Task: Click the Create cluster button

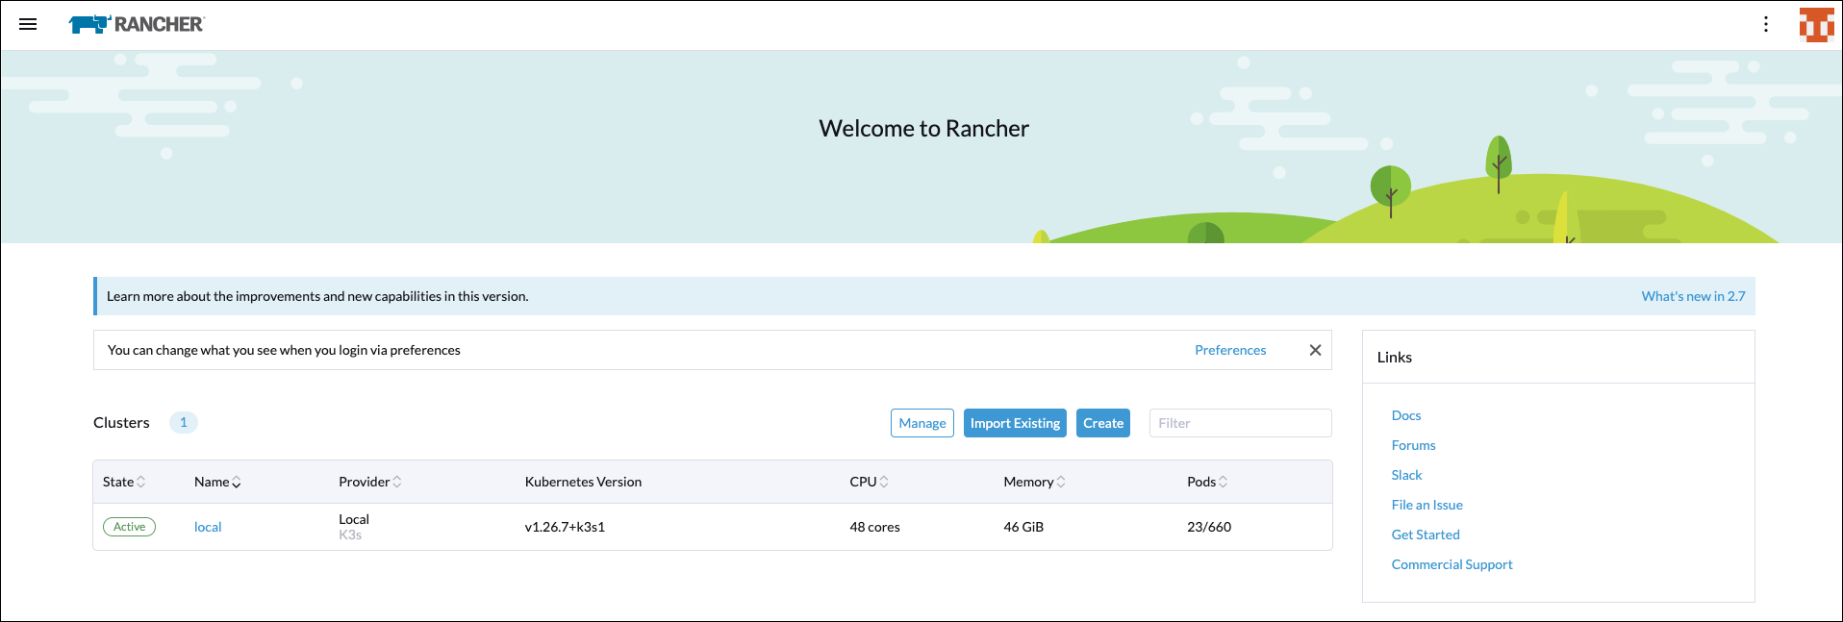Action: tap(1102, 423)
